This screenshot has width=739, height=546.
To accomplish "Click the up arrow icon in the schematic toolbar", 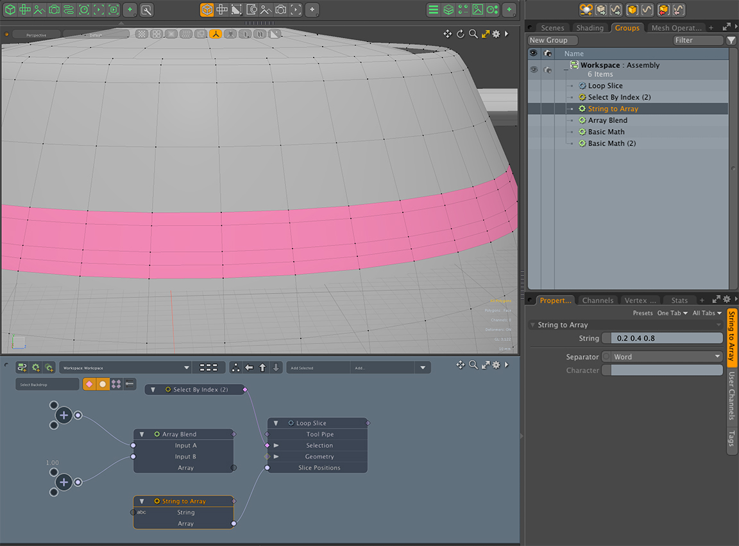I will pyautogui.click(x=262, y=367).
